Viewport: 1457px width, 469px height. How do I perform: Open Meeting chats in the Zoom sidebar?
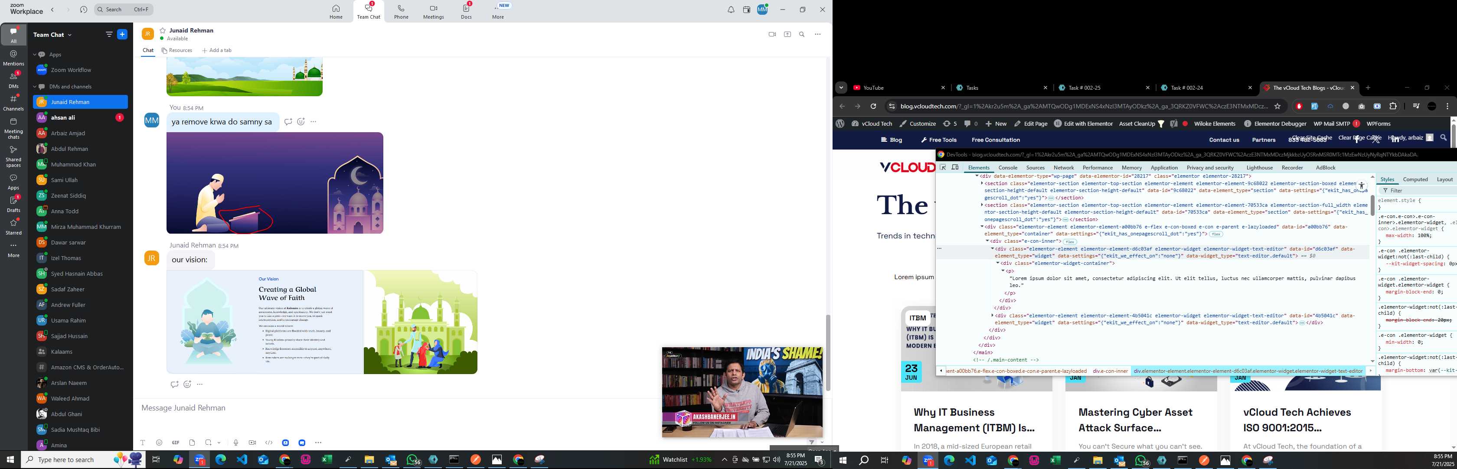point(13,128)
